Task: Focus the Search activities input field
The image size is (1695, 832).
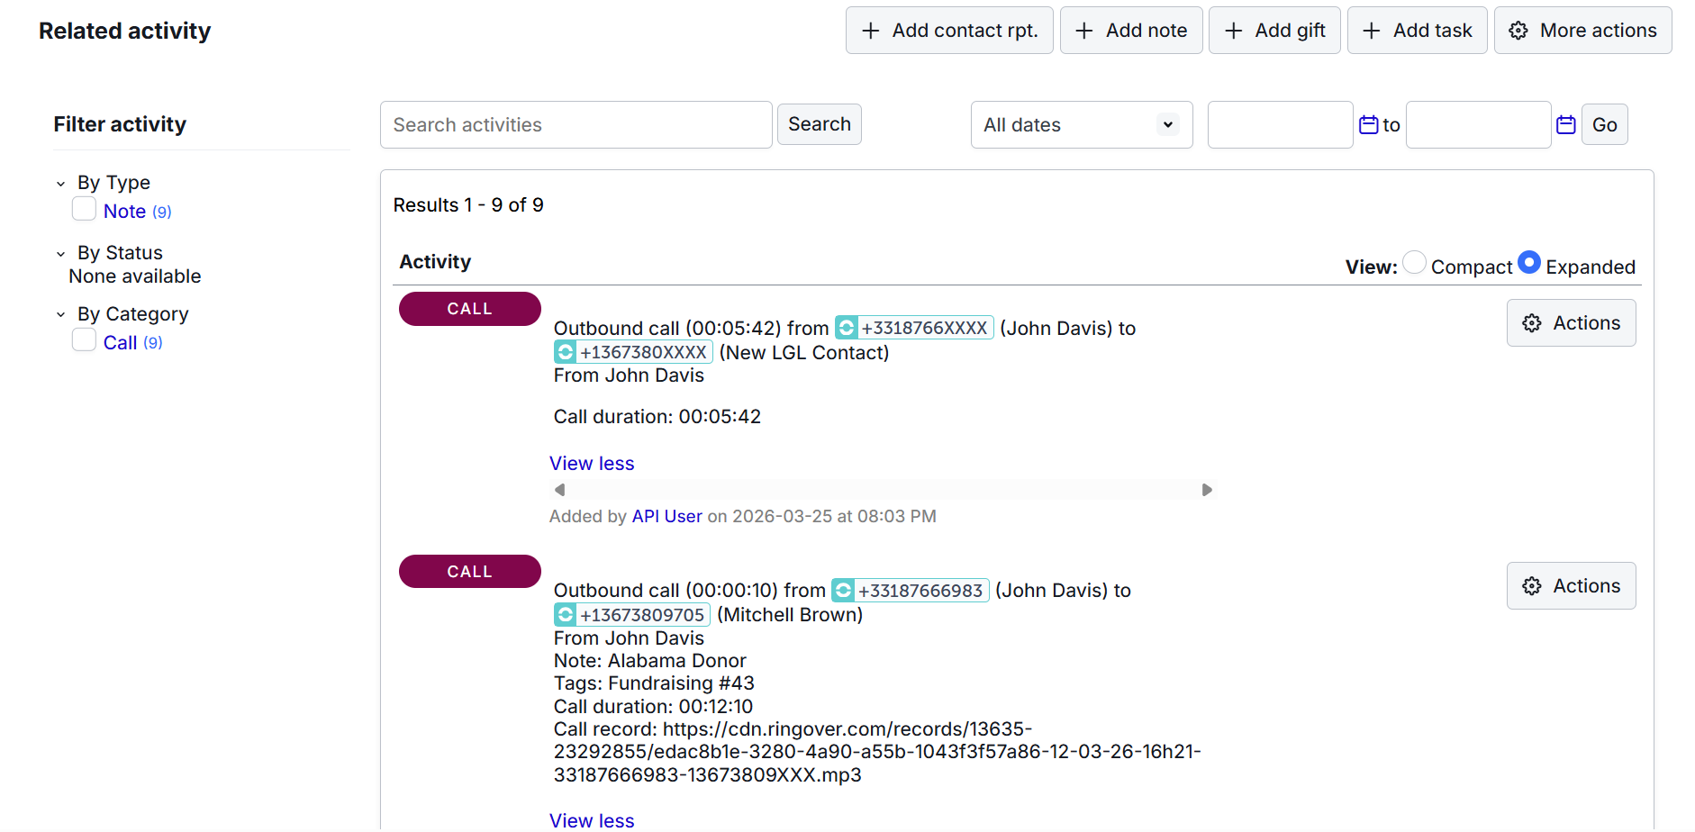Action: tap(576, 125)
